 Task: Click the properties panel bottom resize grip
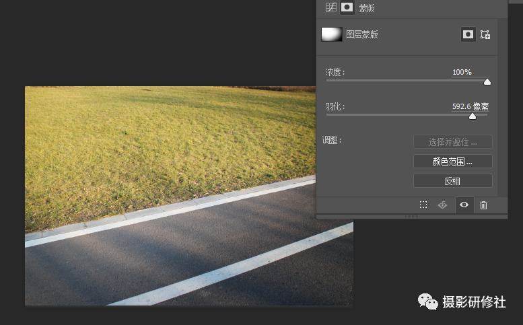411,216
